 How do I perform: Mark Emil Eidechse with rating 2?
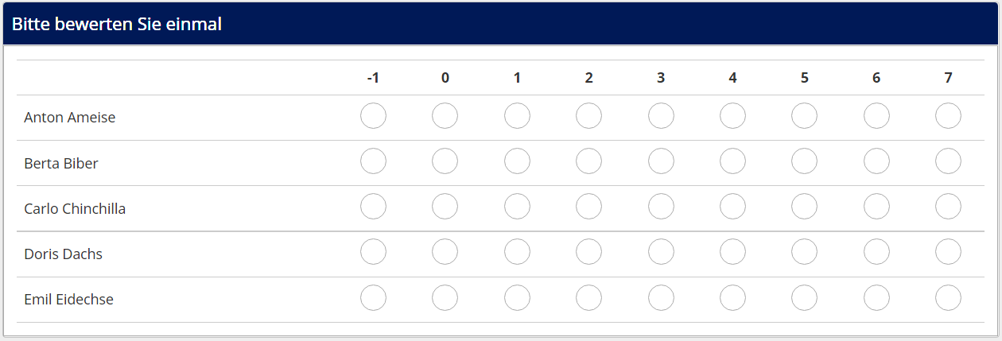click(588, 298)
